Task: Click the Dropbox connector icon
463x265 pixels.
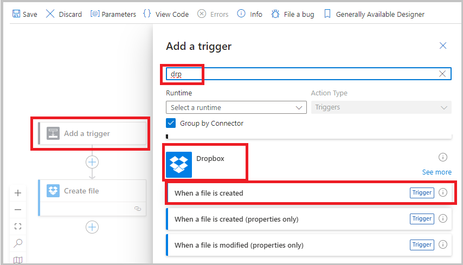Action: click(179, 164)
